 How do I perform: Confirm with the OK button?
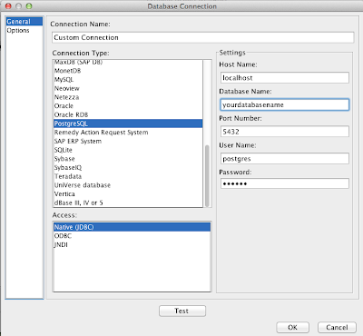[x=292, y=327]
